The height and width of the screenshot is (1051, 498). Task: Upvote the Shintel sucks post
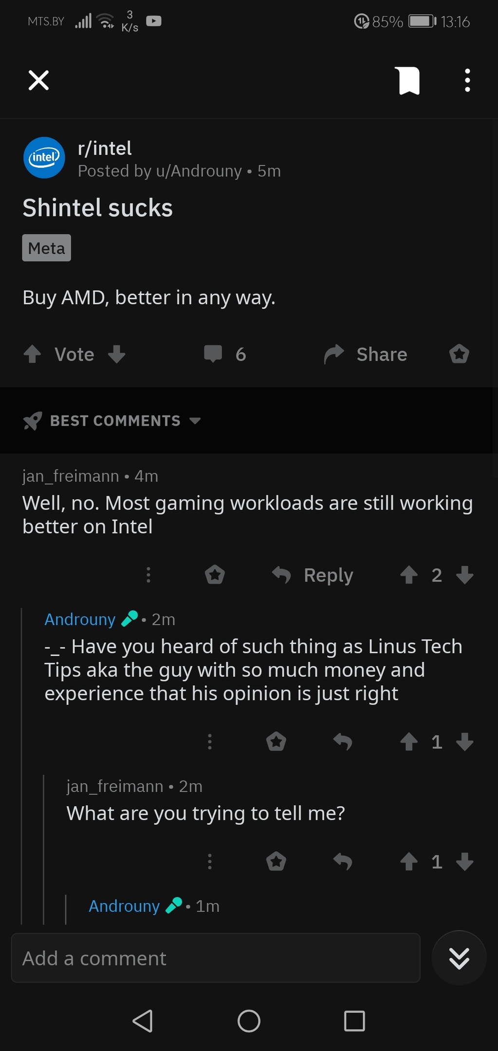pyautogui.click(x=33, y=354)
